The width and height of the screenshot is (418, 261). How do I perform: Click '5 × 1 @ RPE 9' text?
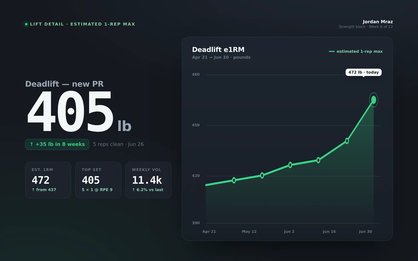pyautogui.click(x=97, y=190)
